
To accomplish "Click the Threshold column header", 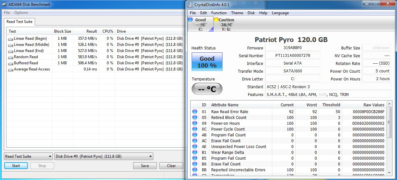I will tap(330, 105).
